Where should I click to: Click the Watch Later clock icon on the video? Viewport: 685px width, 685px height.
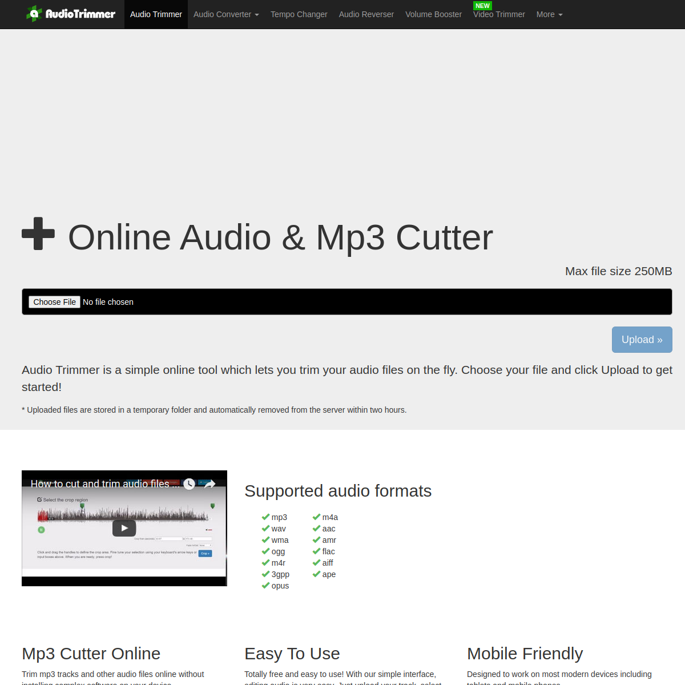189,484
